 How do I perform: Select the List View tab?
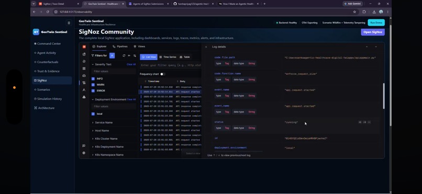coord(149,57)
